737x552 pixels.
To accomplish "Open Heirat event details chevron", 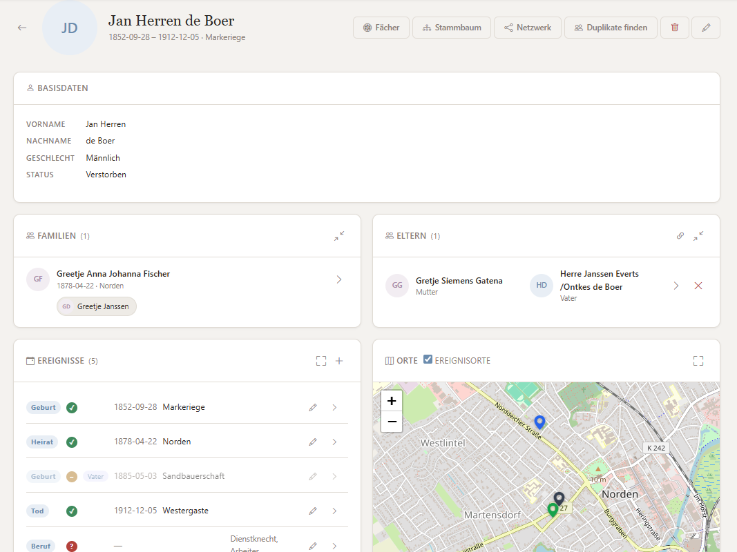I will point(334,442).
